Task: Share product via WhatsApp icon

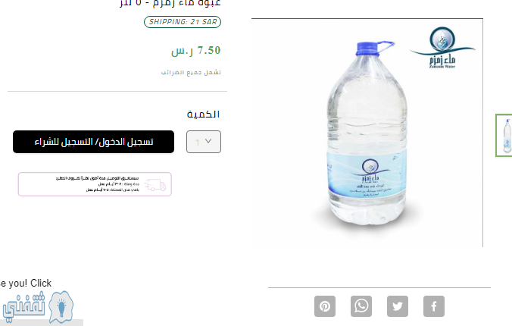Action: pos(361,306)
